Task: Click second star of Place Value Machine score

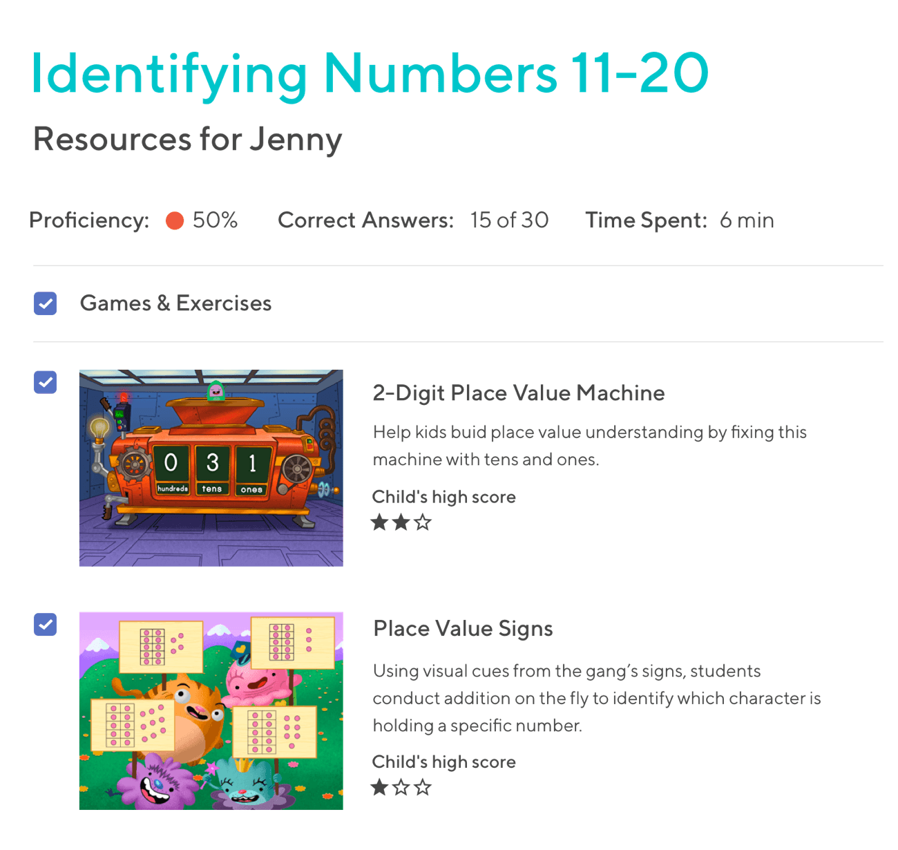Action: (401, 522)
